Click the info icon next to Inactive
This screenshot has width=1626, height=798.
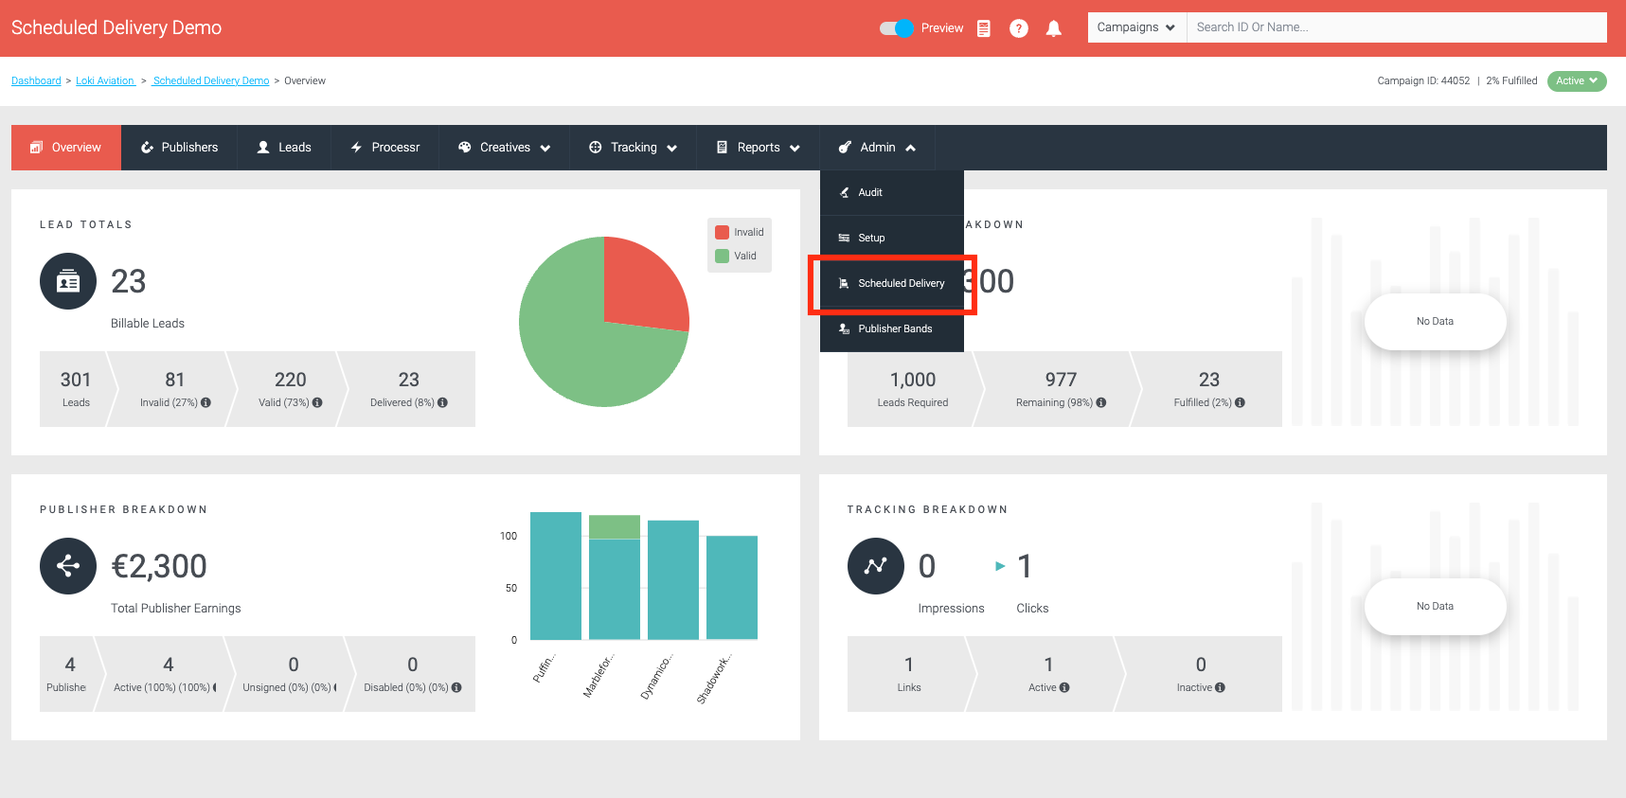(1220, 687)
